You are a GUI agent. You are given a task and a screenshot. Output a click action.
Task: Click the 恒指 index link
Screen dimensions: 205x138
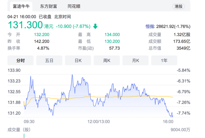(x=150, y=26)
